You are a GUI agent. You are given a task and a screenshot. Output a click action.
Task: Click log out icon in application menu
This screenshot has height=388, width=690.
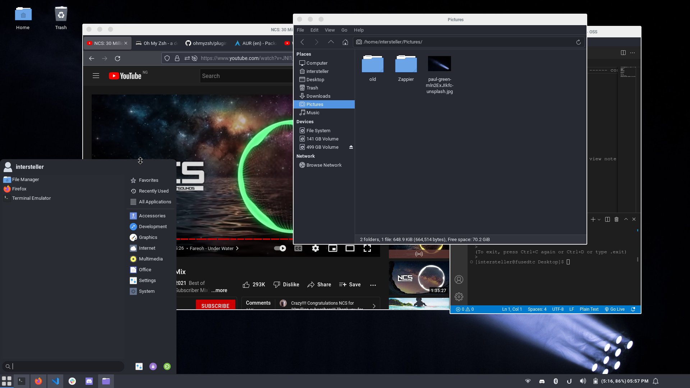tap(167, 366)
